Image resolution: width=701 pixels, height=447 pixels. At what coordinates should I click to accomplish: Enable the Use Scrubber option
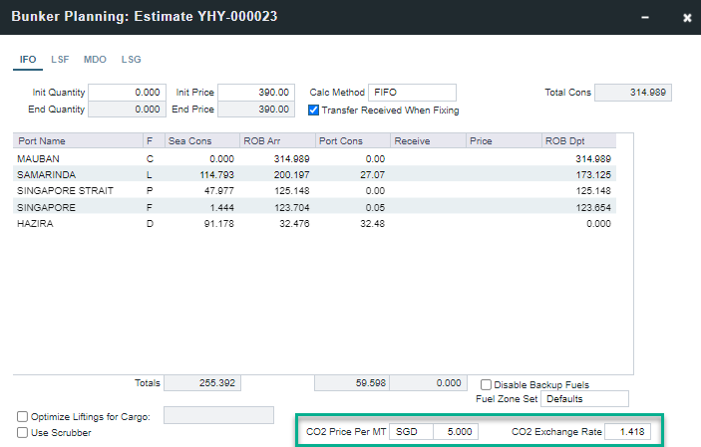[x=23, y=433]
